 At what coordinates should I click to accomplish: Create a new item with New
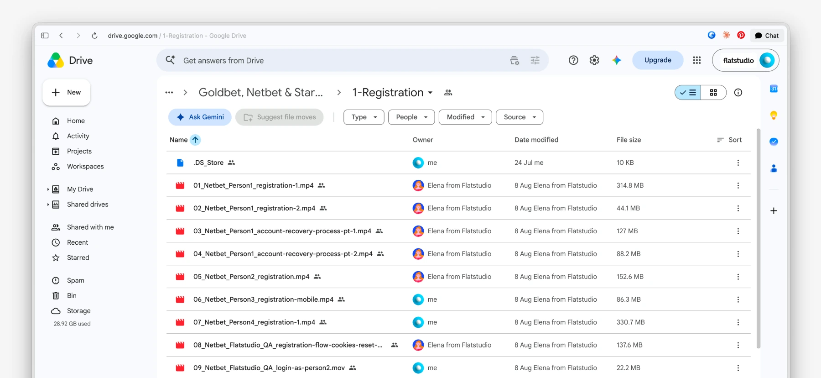(x=67, y=93)
